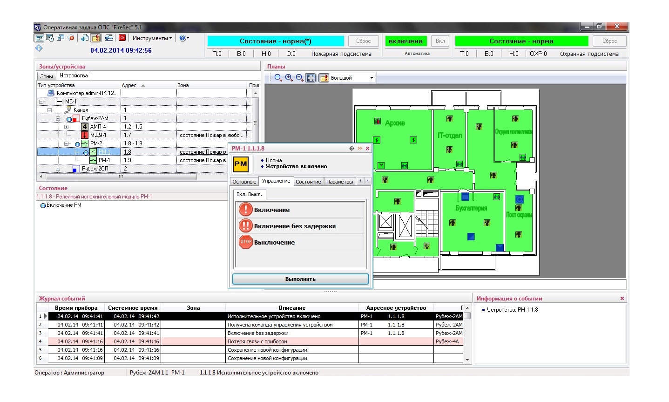The image size is (669, 402).
Task: Click the key icon in main toolbar
Action: [x=108, y=38]
